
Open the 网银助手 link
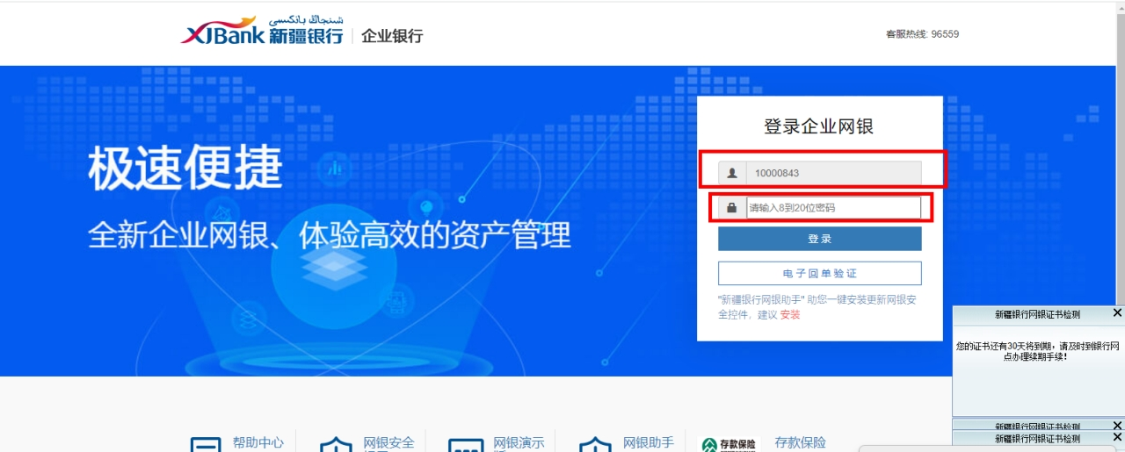point(649,443)
